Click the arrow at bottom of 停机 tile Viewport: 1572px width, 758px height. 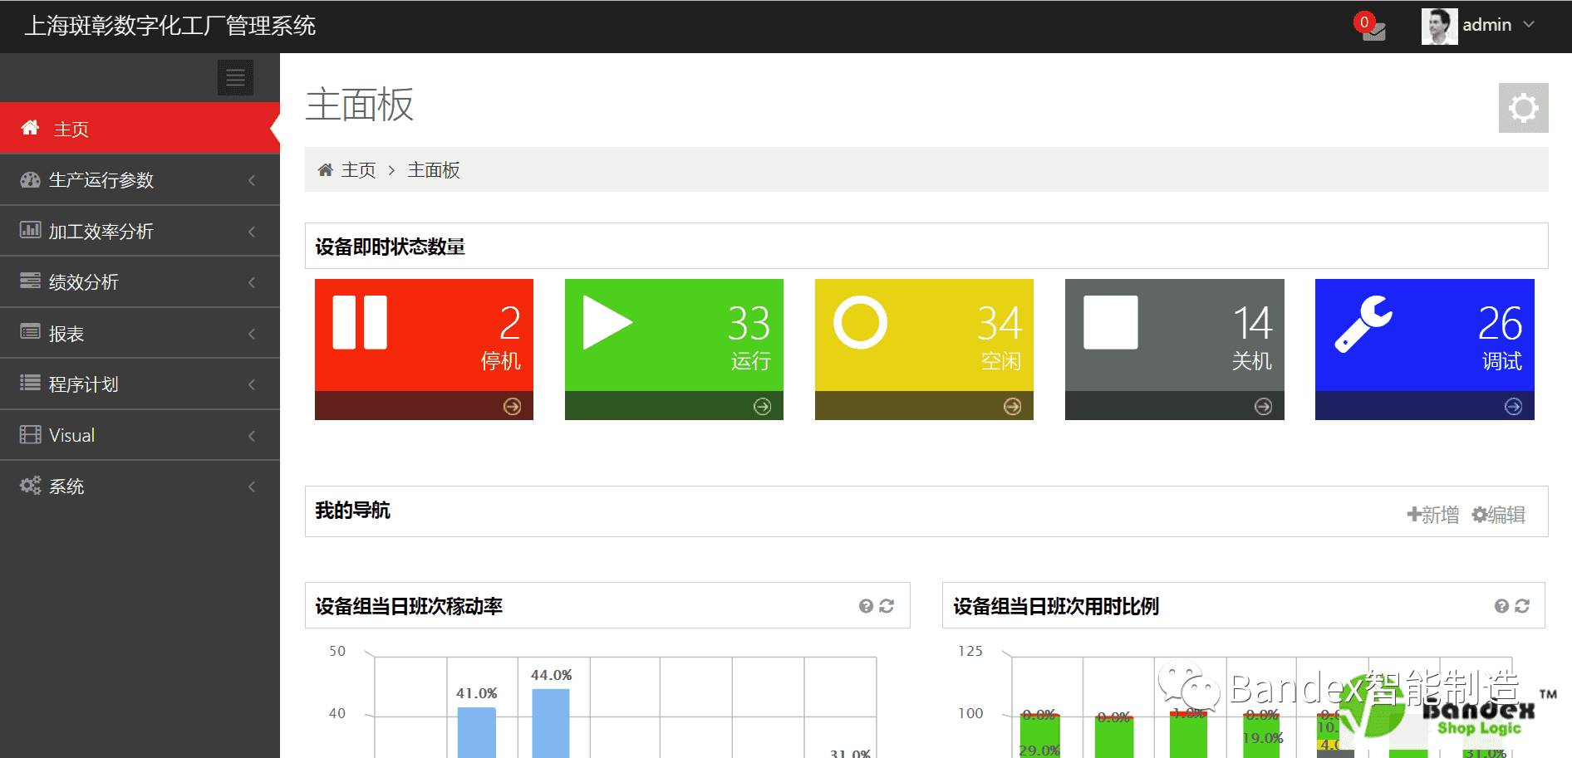pos(512,406)
